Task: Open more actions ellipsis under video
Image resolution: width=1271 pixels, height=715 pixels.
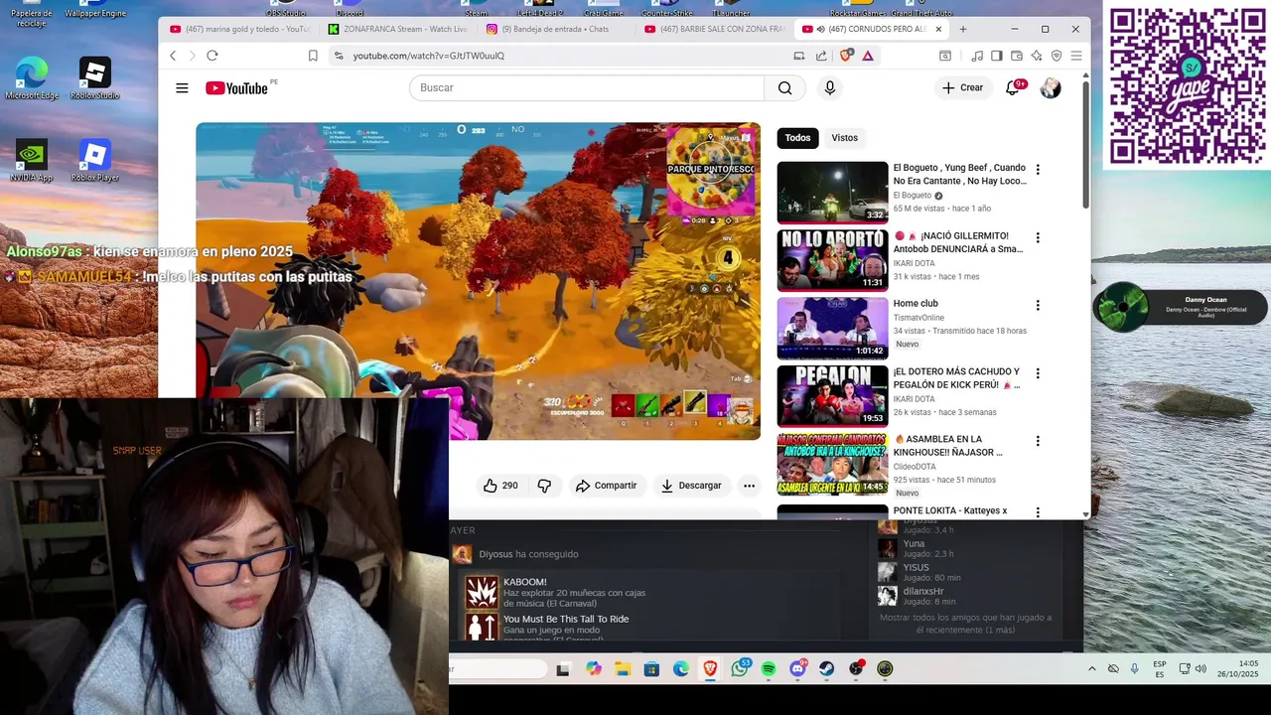Action: click(x=749, y=486)
